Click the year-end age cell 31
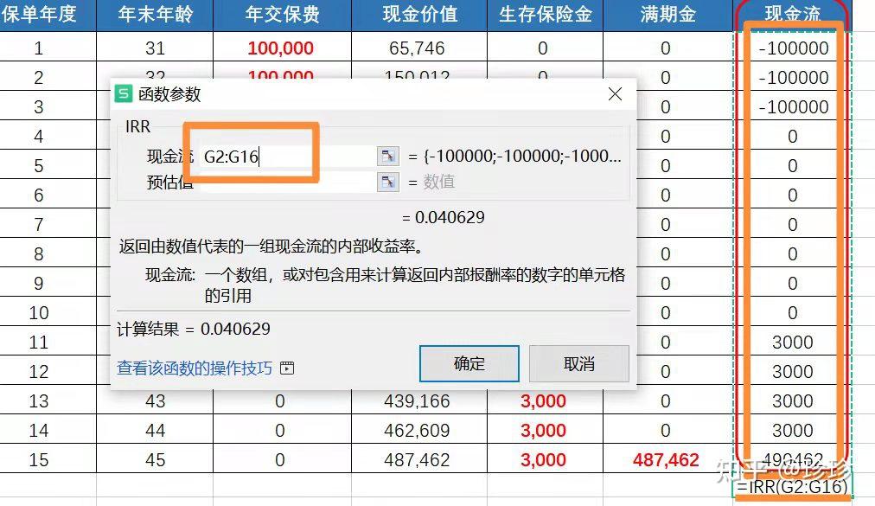Screen dimensions: 875x506 (155, 48)
